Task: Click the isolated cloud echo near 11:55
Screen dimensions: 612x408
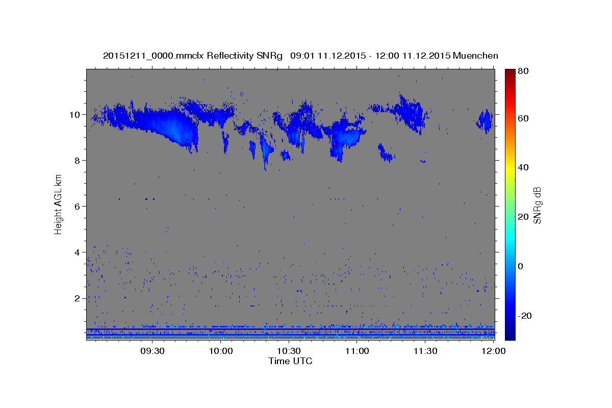Action: (484, 121)
